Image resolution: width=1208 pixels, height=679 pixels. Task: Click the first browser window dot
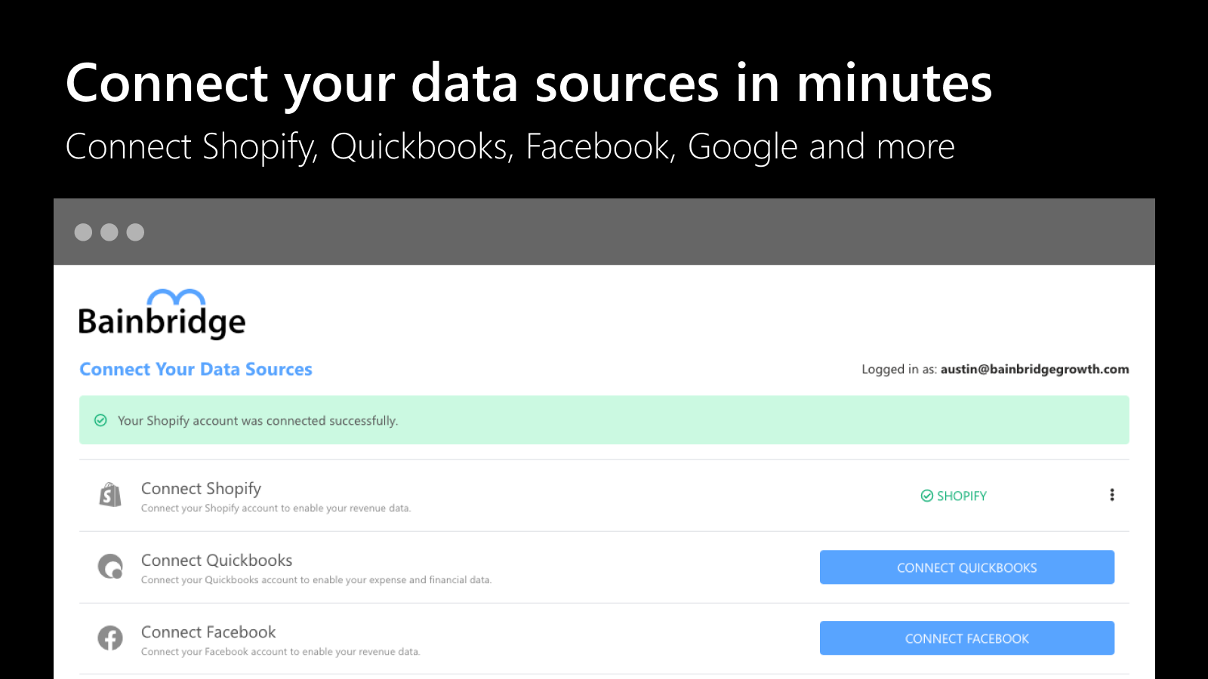point(83,232)
